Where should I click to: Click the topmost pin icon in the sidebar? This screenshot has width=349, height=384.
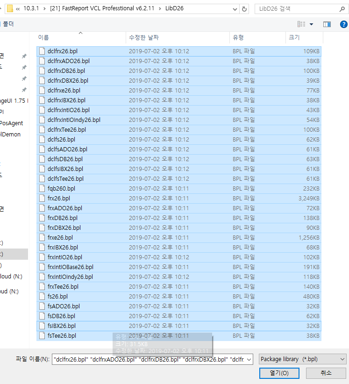coord(24,56)
